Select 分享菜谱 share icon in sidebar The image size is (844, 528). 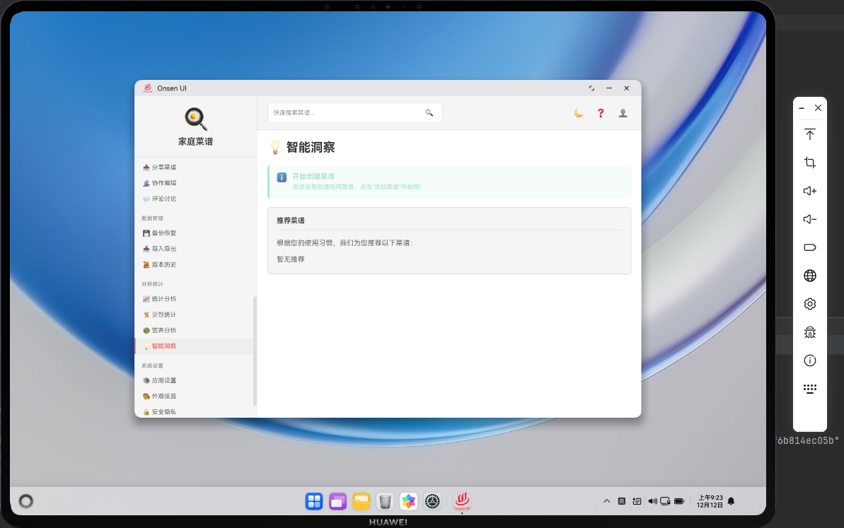[x=146, y=167]
